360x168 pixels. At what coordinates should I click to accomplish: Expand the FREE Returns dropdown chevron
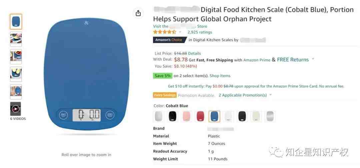pyautogui.click(x=313, y=59)
